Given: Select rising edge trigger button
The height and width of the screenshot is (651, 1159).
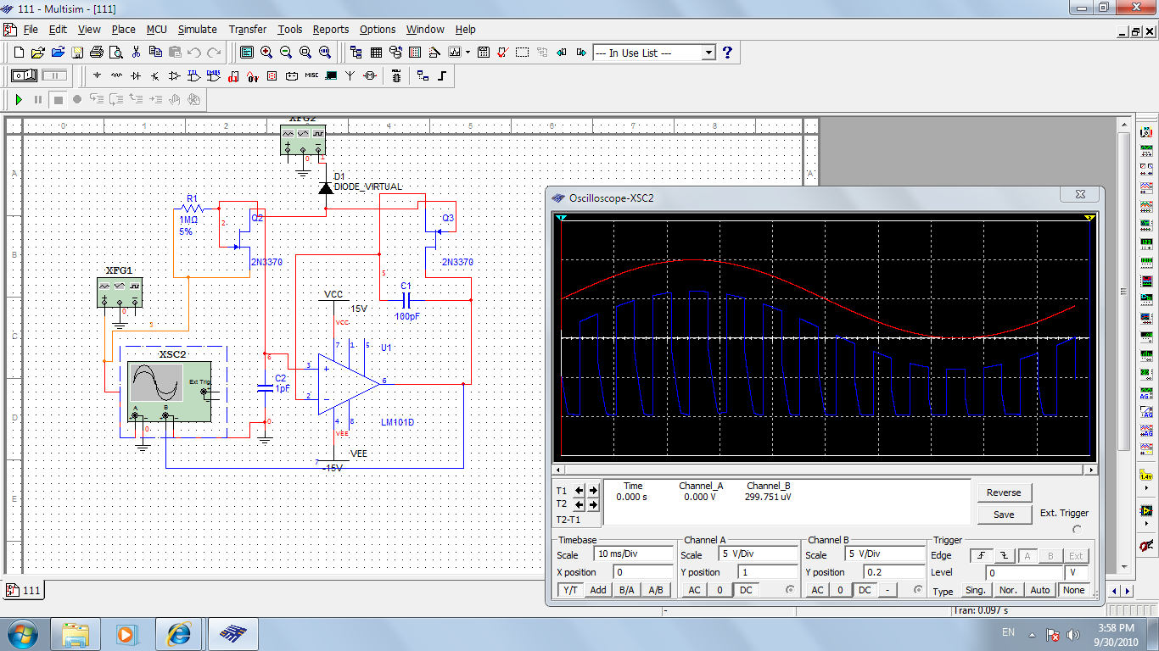Looking at the screenshot, I should pyautogui.click(x=981, y=556).
